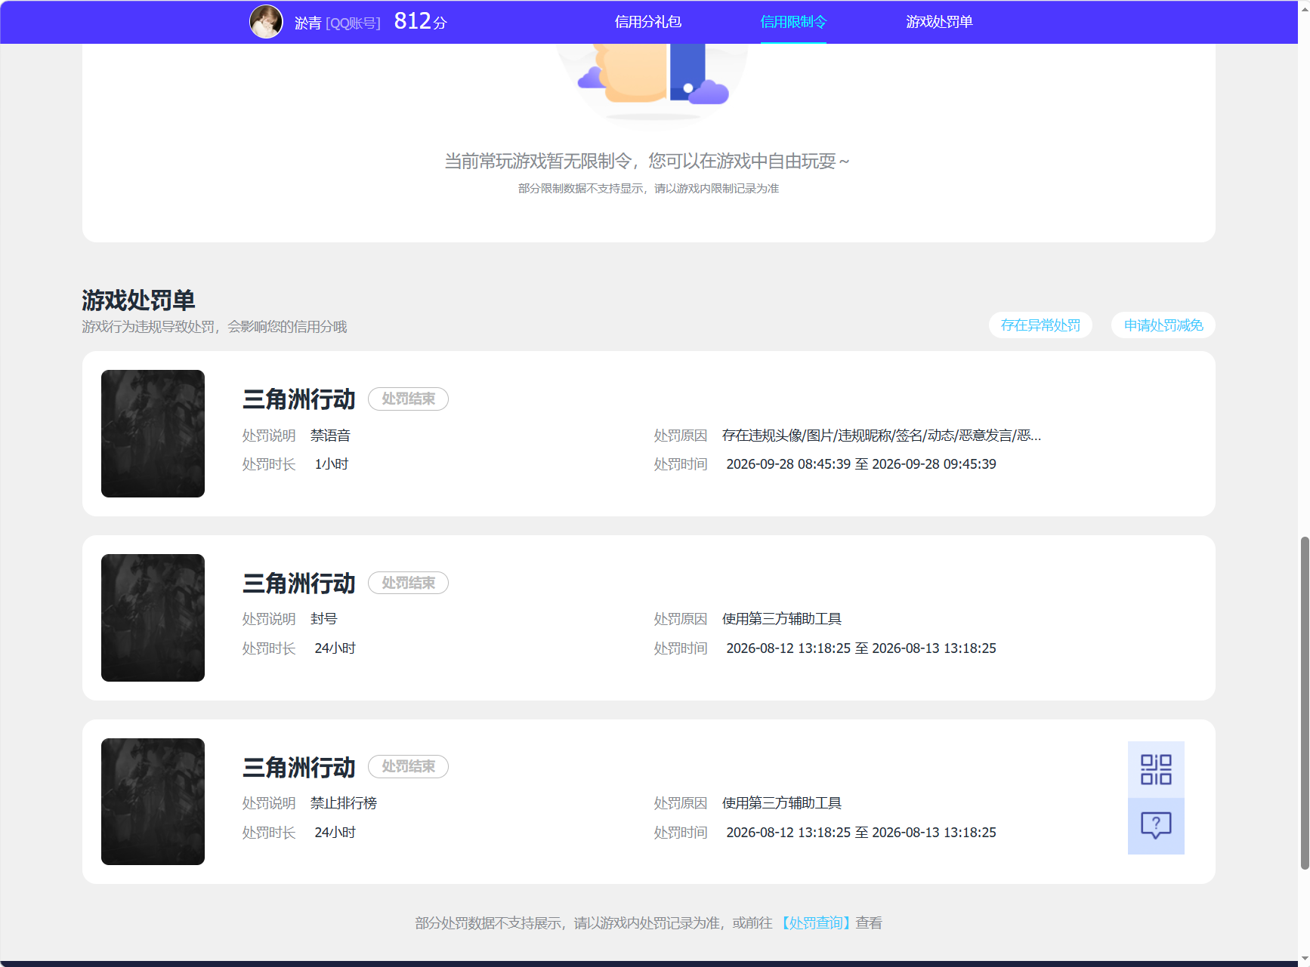Click the username 淤青 in the header
The height and width of the screenshot is (967, 1310).
[x=307, y=23]
